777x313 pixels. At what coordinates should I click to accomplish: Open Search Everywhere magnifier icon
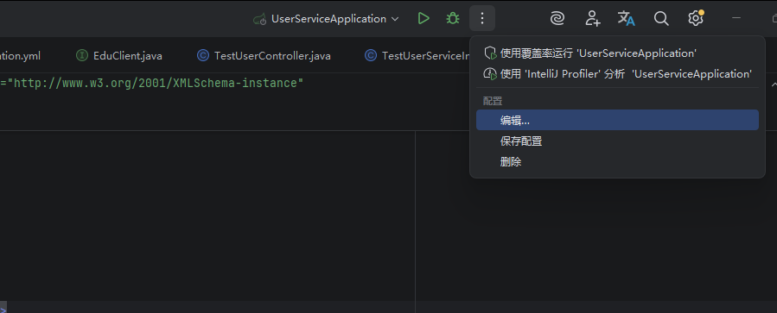click(x=661, y=19)
